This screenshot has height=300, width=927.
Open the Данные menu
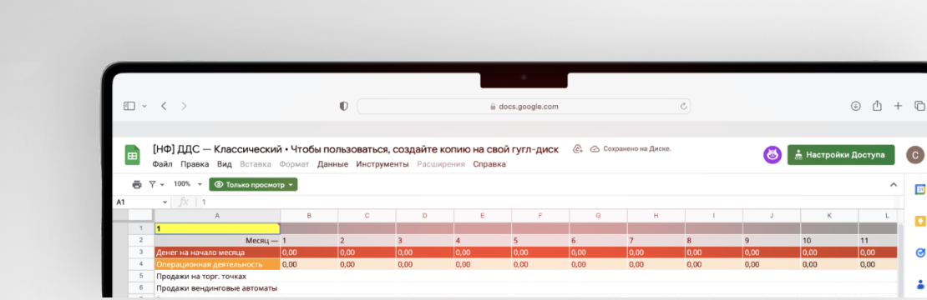pyautogui.click(x=333, y=164)
